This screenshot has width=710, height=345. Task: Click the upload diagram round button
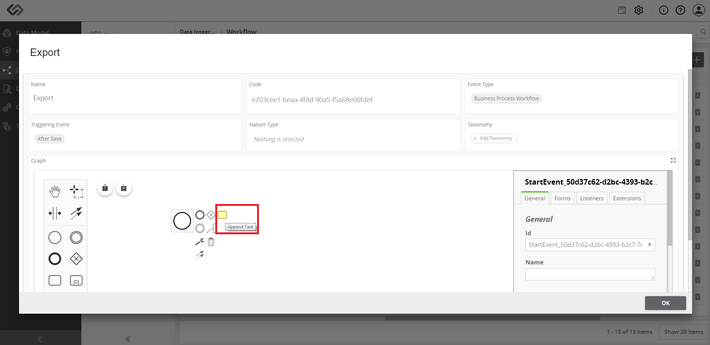pyautogui.click(x=105, y=188)
